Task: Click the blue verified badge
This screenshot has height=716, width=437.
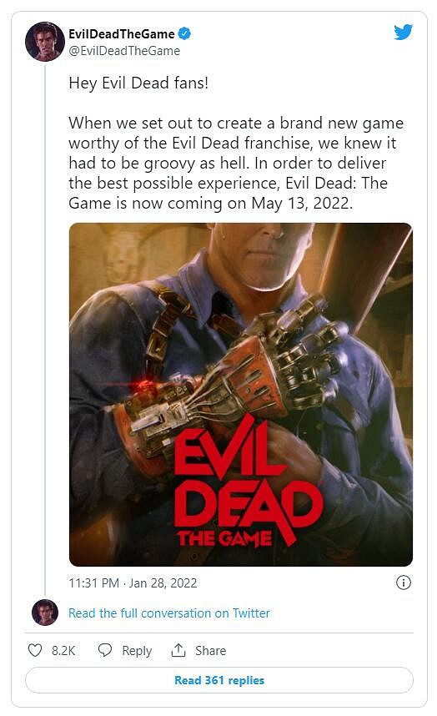Action: point(184,33)
